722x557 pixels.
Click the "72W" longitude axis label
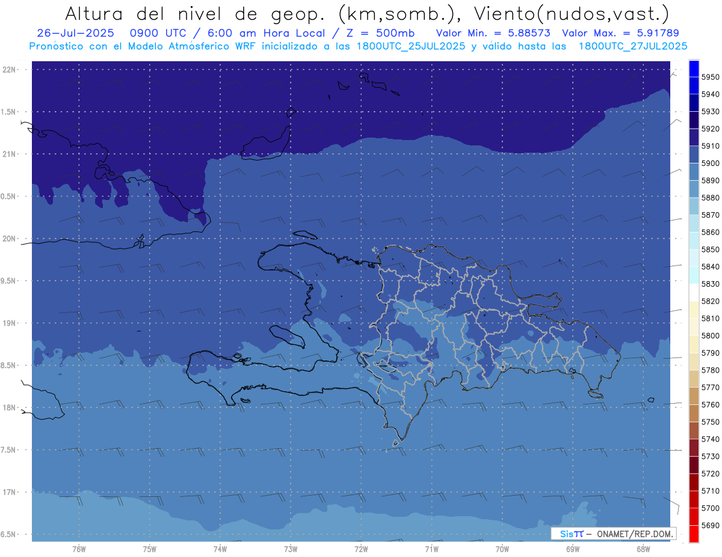point(361,549)
